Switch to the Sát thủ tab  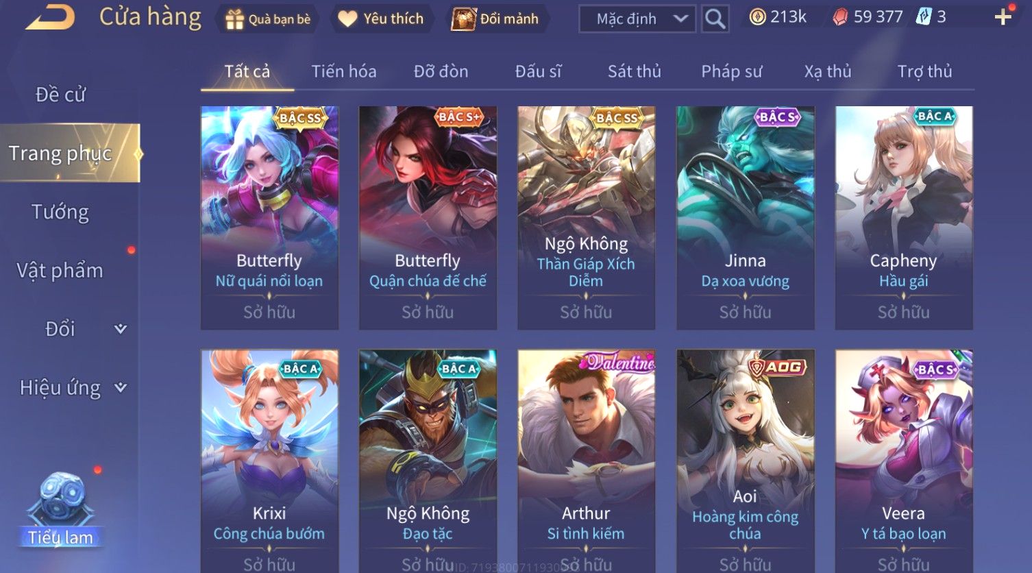click(x=635, y=71)
